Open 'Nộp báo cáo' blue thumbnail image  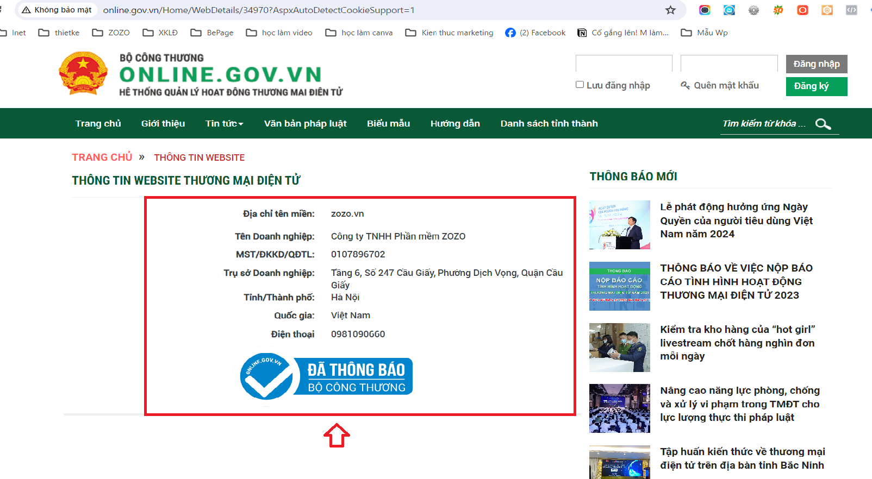click(x=620, y=286)
